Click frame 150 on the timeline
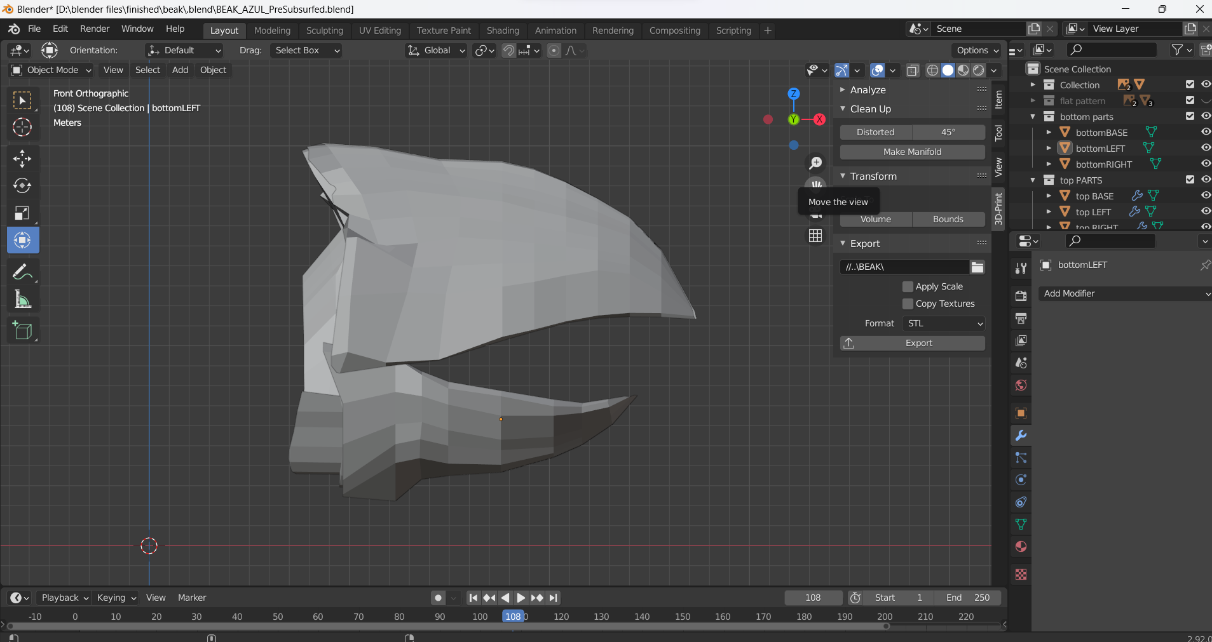The width and height of the screenshot is (1212, 642). 683,617
